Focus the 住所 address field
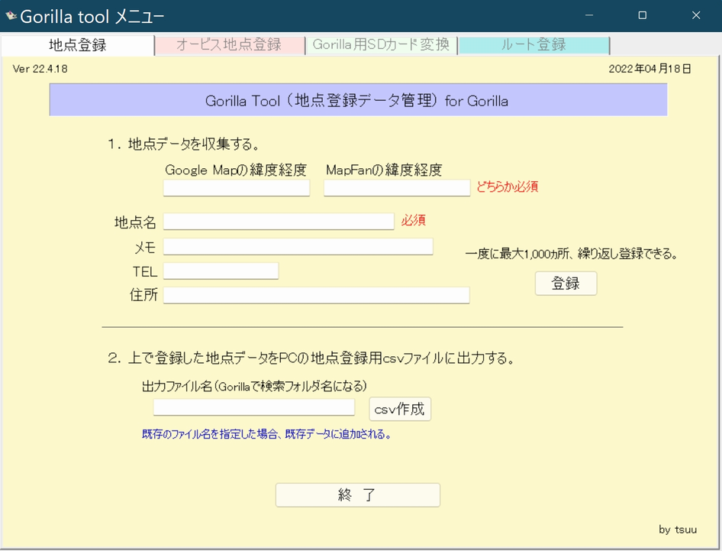The width and height of the screenshot is (722, 551). (x=316, y=295)
